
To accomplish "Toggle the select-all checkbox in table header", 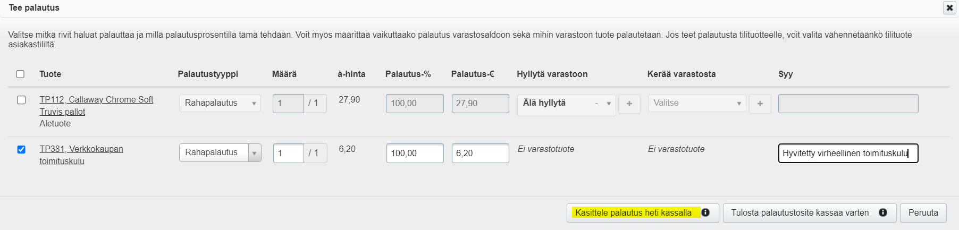I will (20, 74).
